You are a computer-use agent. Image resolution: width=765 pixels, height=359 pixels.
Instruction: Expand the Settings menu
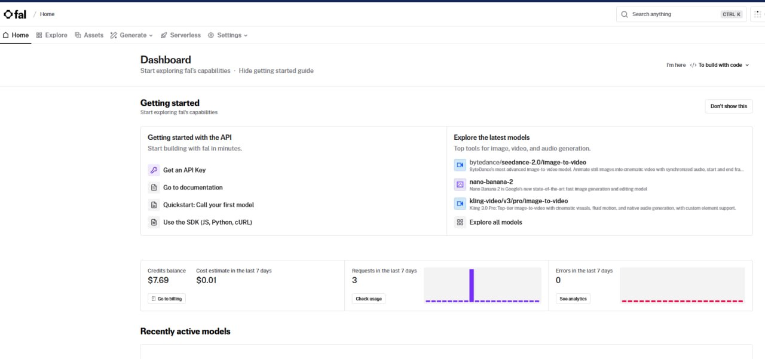coord(228,35)
